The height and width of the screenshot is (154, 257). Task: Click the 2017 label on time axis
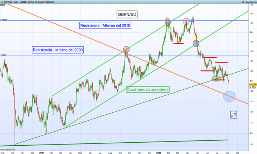point(42,153)
